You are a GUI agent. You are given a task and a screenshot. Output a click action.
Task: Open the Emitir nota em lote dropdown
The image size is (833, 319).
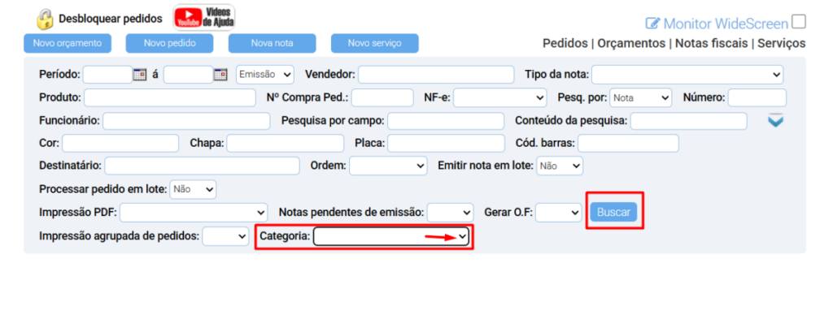coord(560,166)
